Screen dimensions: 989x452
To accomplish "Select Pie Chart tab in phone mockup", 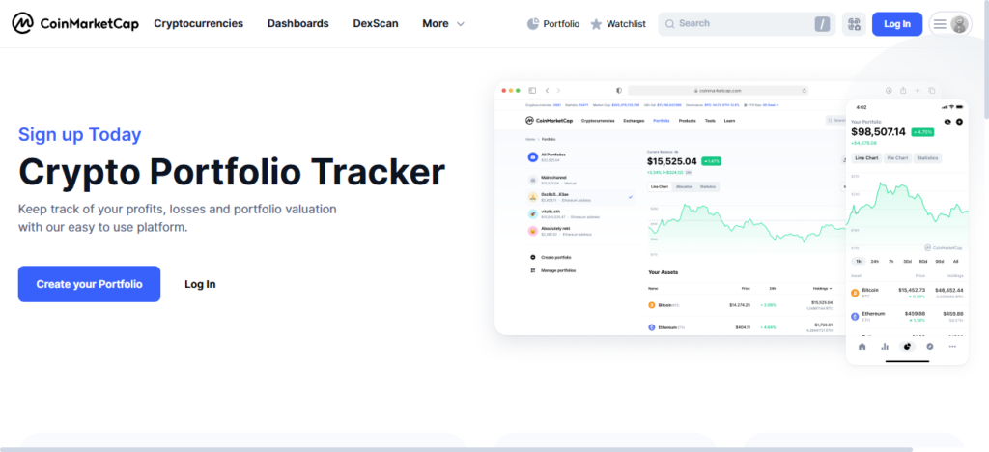I will coord(897,157).
